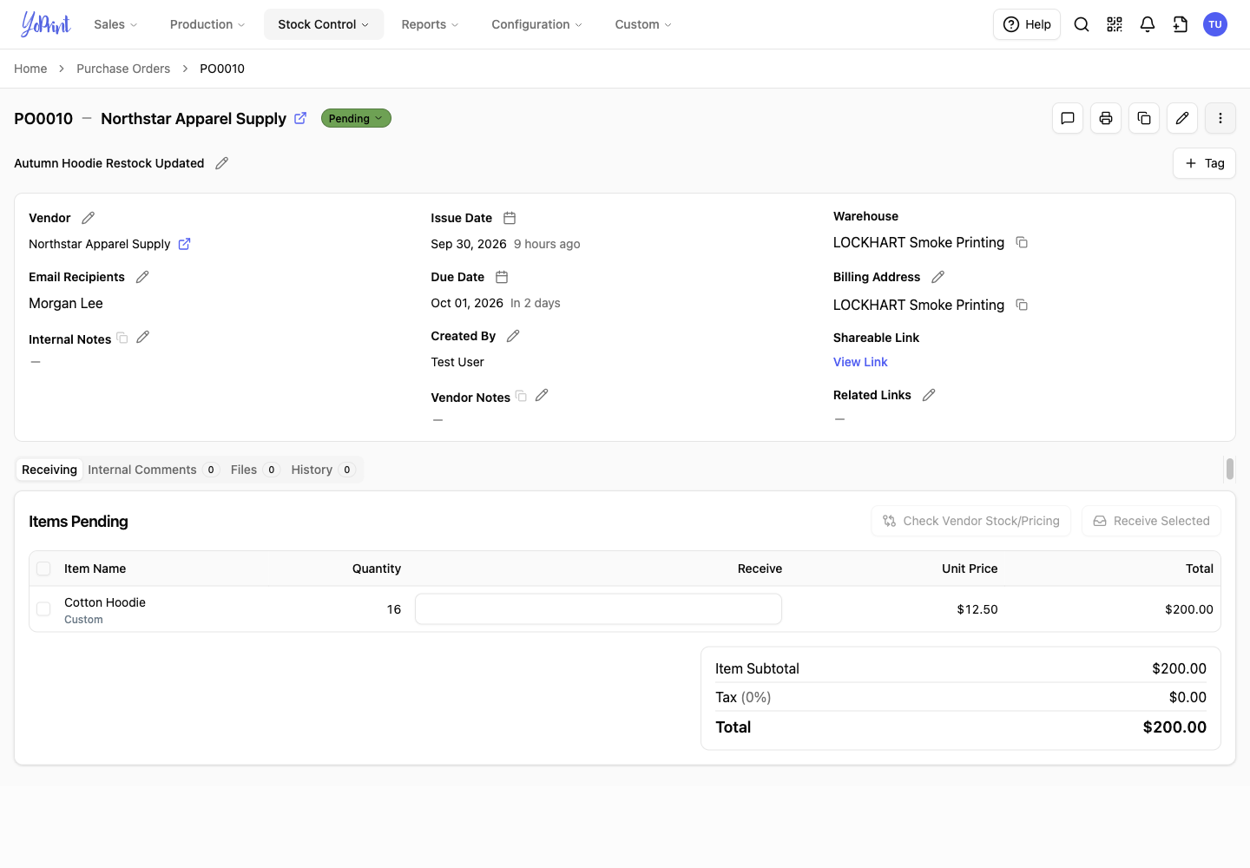Check the Cotton Hoodie row checkbox
1250x868 pixels.
click(43, 609)
